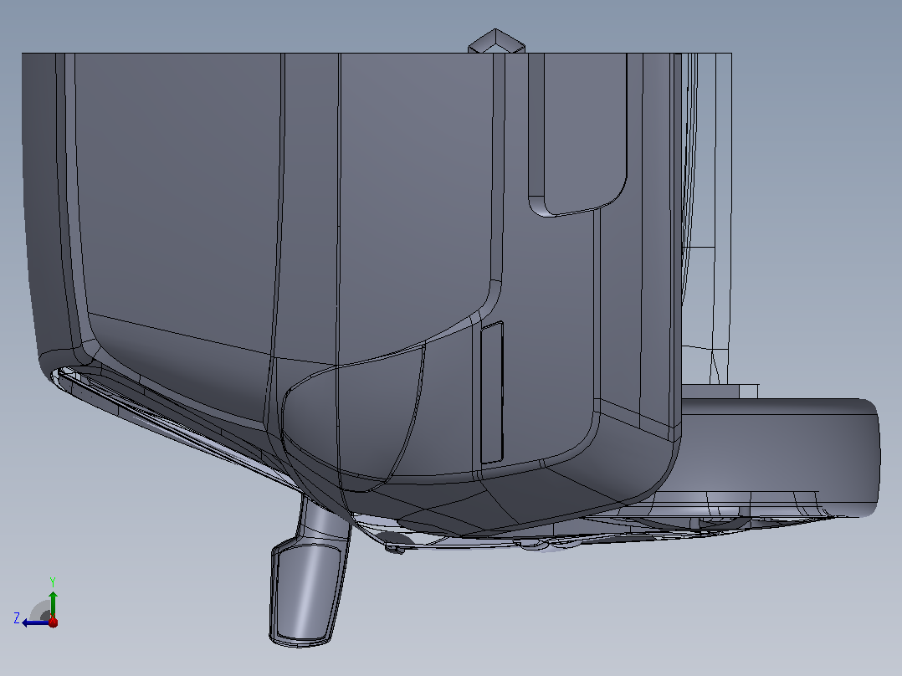The width and height of the screenshot is (902, 676).
Task: Select the small square protrusion on top of the model
Action: (x=496, y=41)
